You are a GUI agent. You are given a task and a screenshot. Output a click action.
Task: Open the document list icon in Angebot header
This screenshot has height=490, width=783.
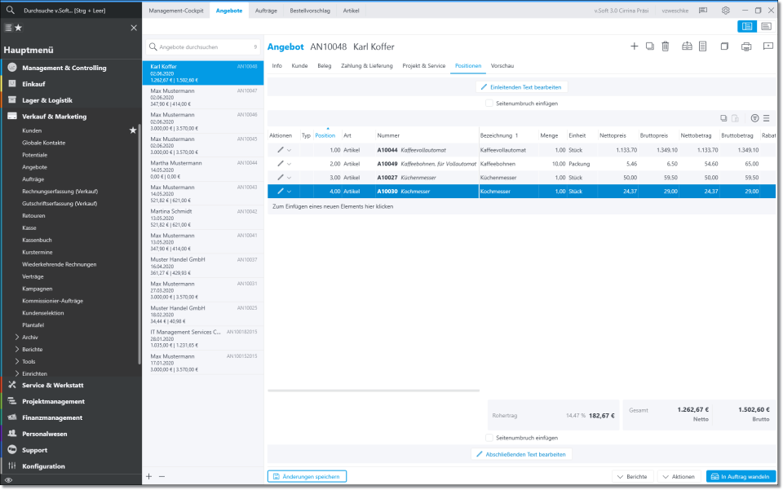tap(702, 46)
